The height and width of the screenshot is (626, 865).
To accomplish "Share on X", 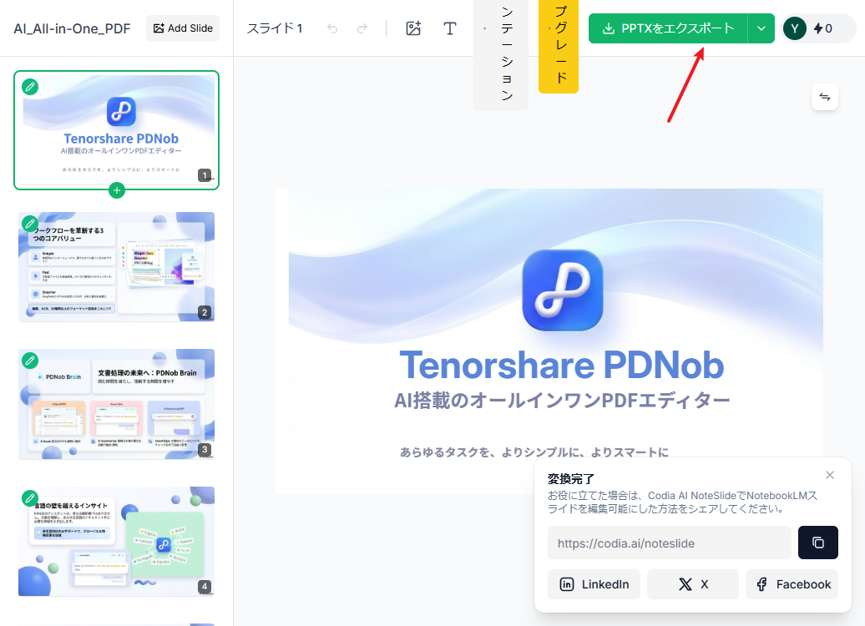I will (693, 584).
